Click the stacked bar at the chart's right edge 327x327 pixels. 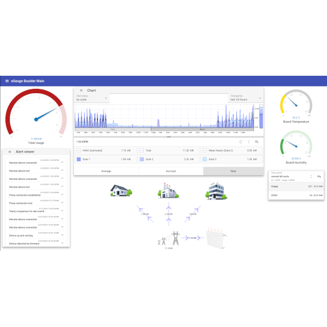point(261,117)
